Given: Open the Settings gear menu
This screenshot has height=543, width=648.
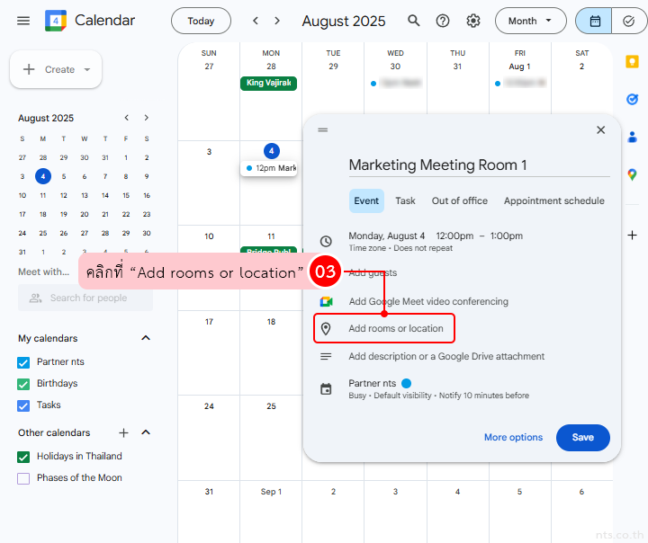Looking at the screenshot, I should (473, 21).
